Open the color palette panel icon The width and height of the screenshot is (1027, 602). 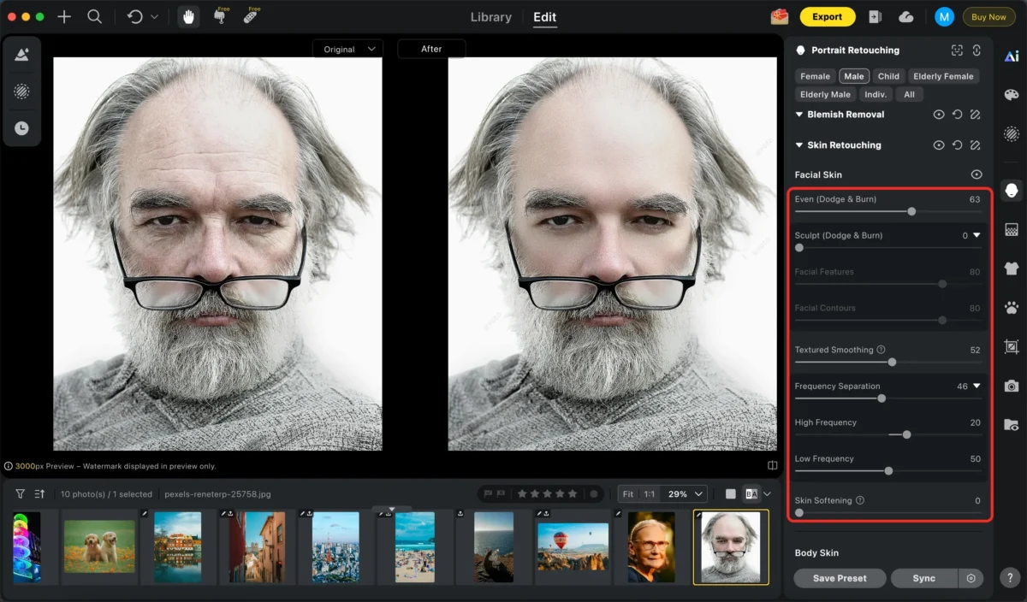coord(1012,95)
